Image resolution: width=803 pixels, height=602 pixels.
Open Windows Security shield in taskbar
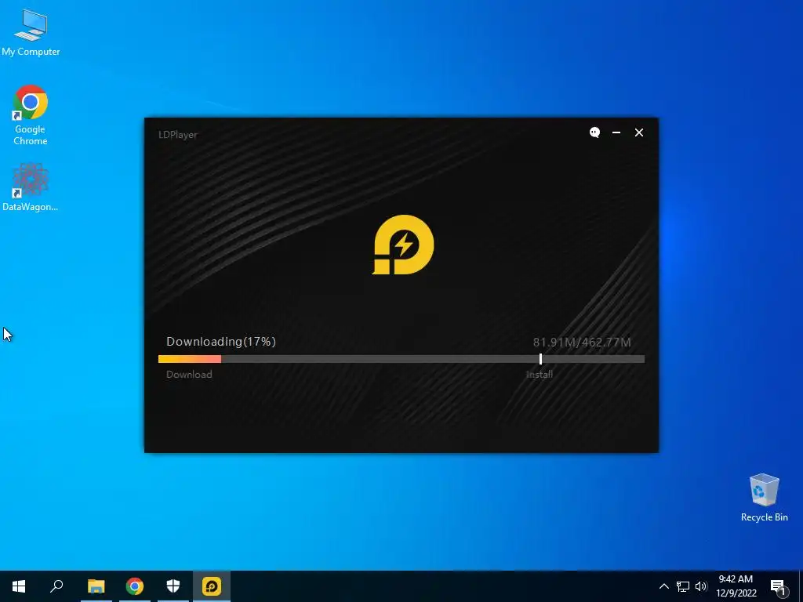coord(173,586)
